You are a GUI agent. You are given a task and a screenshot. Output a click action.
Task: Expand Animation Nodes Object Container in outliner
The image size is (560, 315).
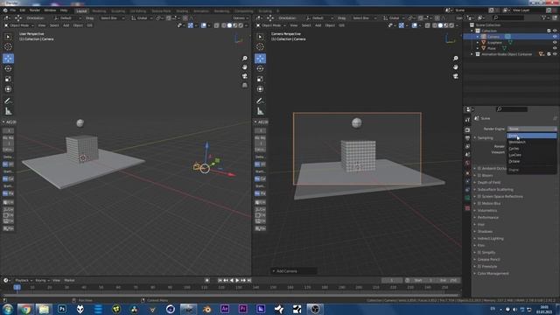pos(472,54)
